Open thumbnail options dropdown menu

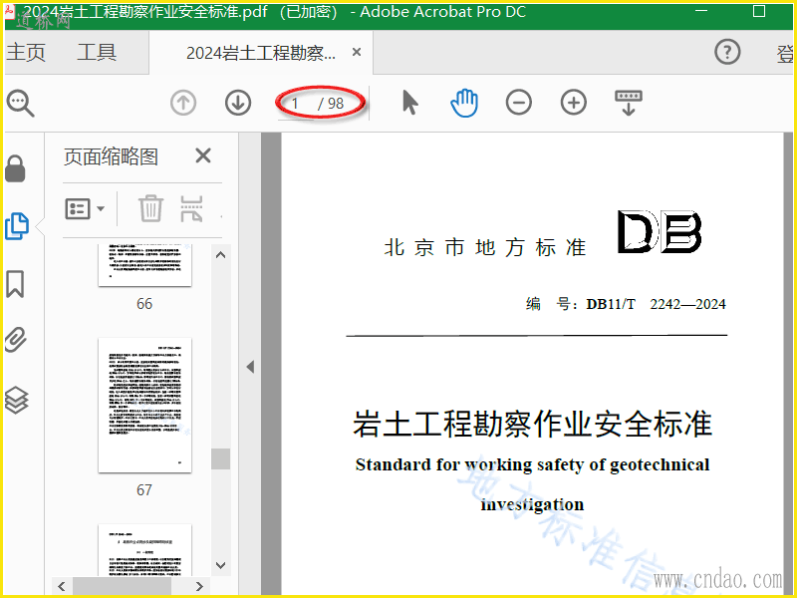[85, 208]
